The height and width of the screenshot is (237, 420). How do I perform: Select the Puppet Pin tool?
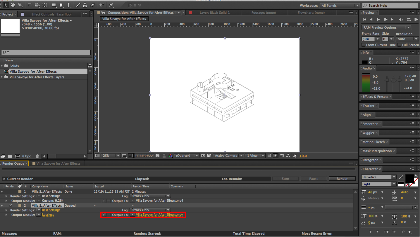111,5
